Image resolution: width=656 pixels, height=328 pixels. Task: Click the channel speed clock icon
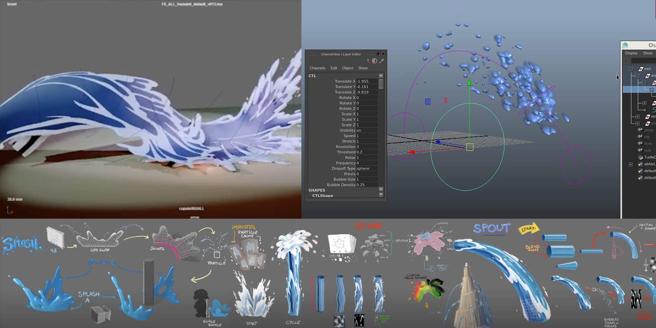click(375, 61)
